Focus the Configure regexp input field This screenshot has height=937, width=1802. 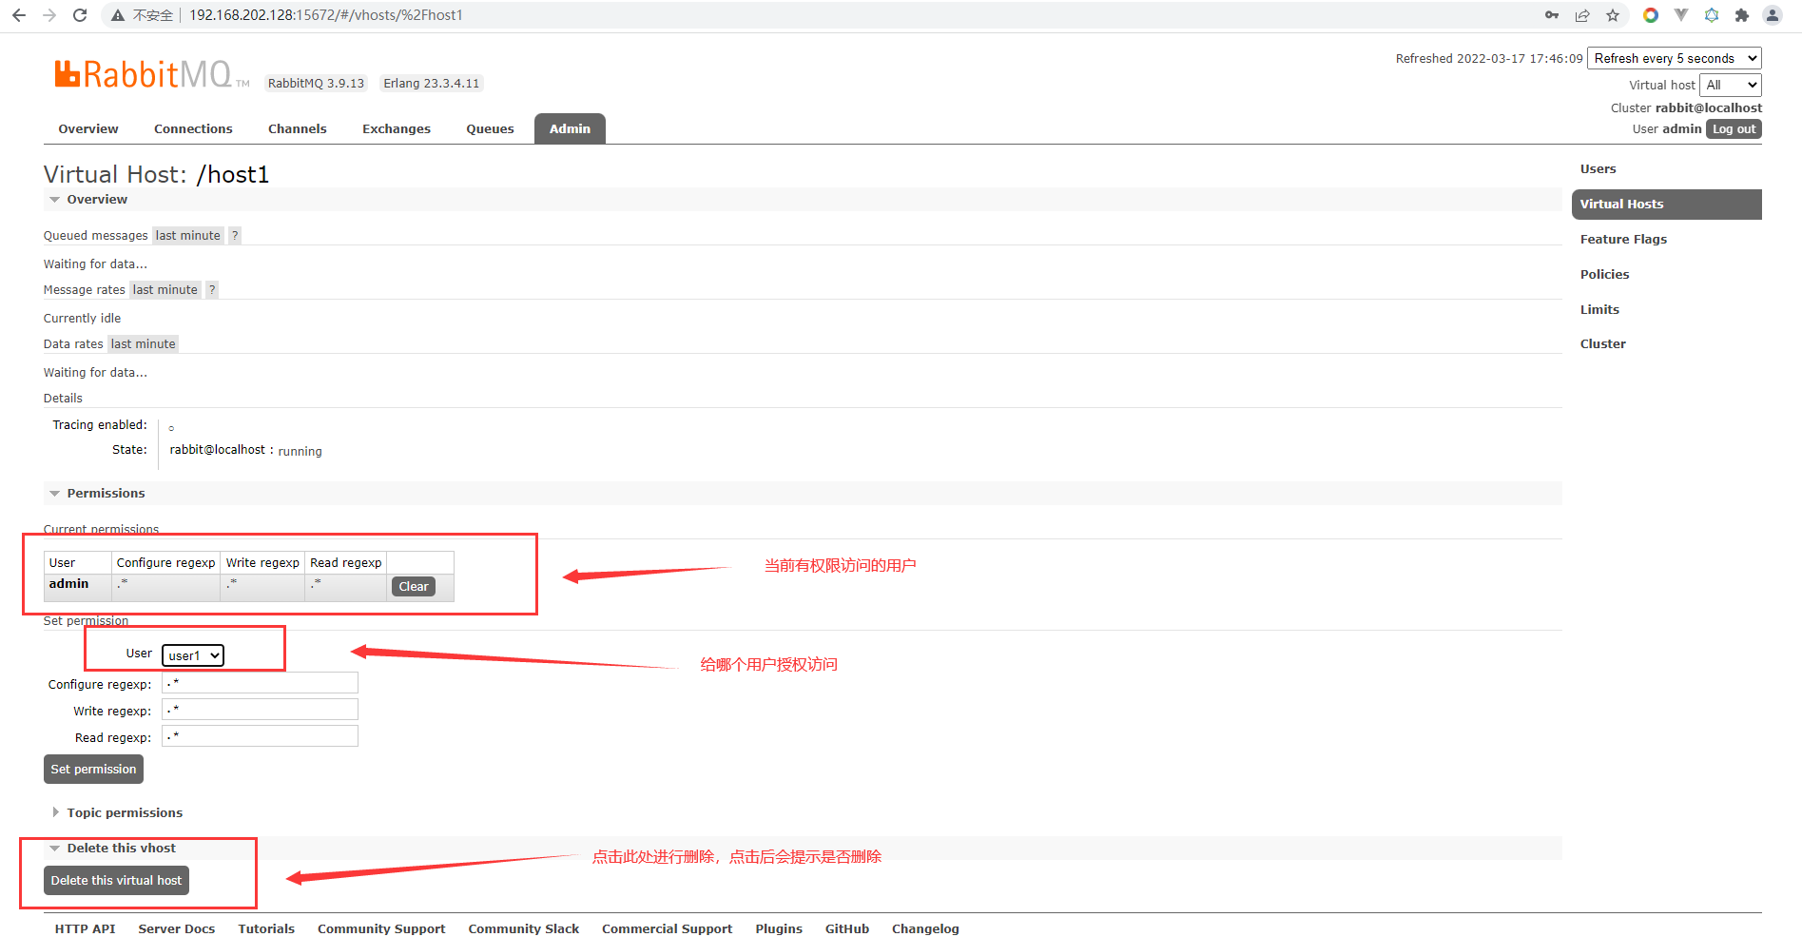point(260,683)
